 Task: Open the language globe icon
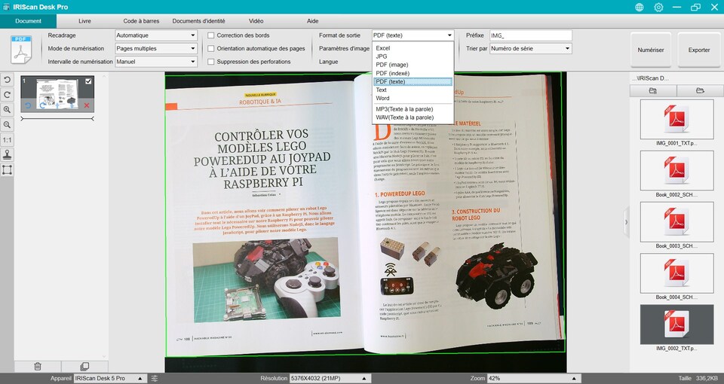click(x=639, y=7)
